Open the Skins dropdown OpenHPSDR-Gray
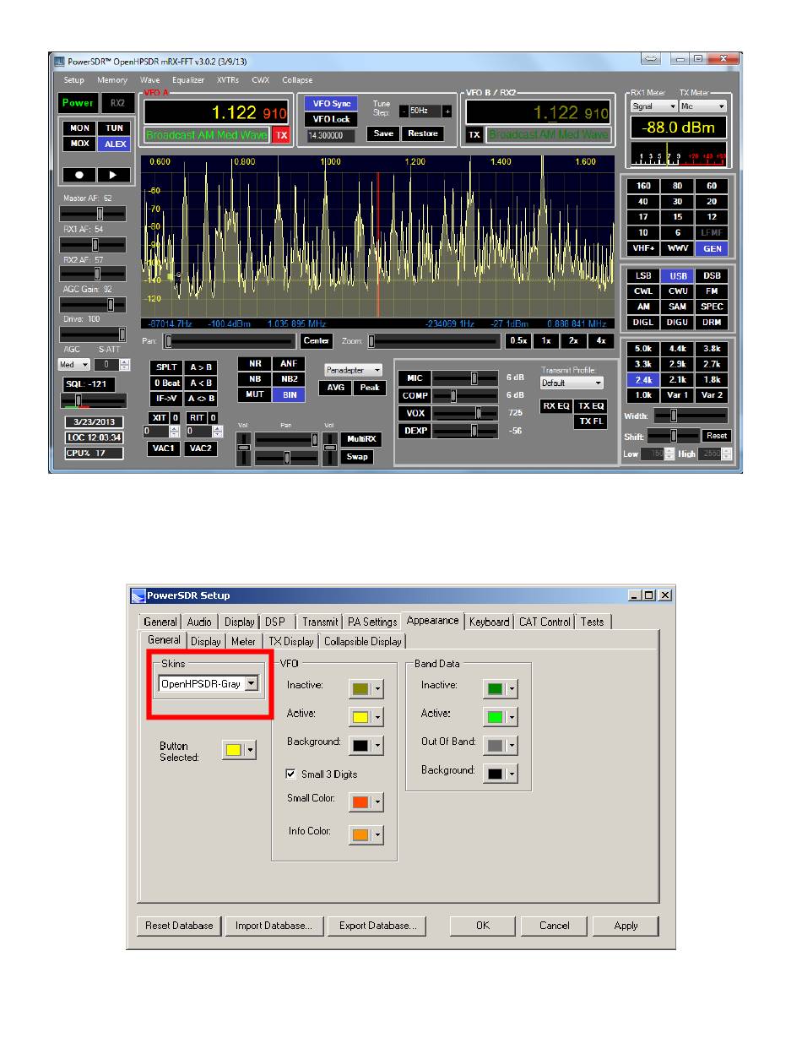802x1054 pixels. pos(209,684)
